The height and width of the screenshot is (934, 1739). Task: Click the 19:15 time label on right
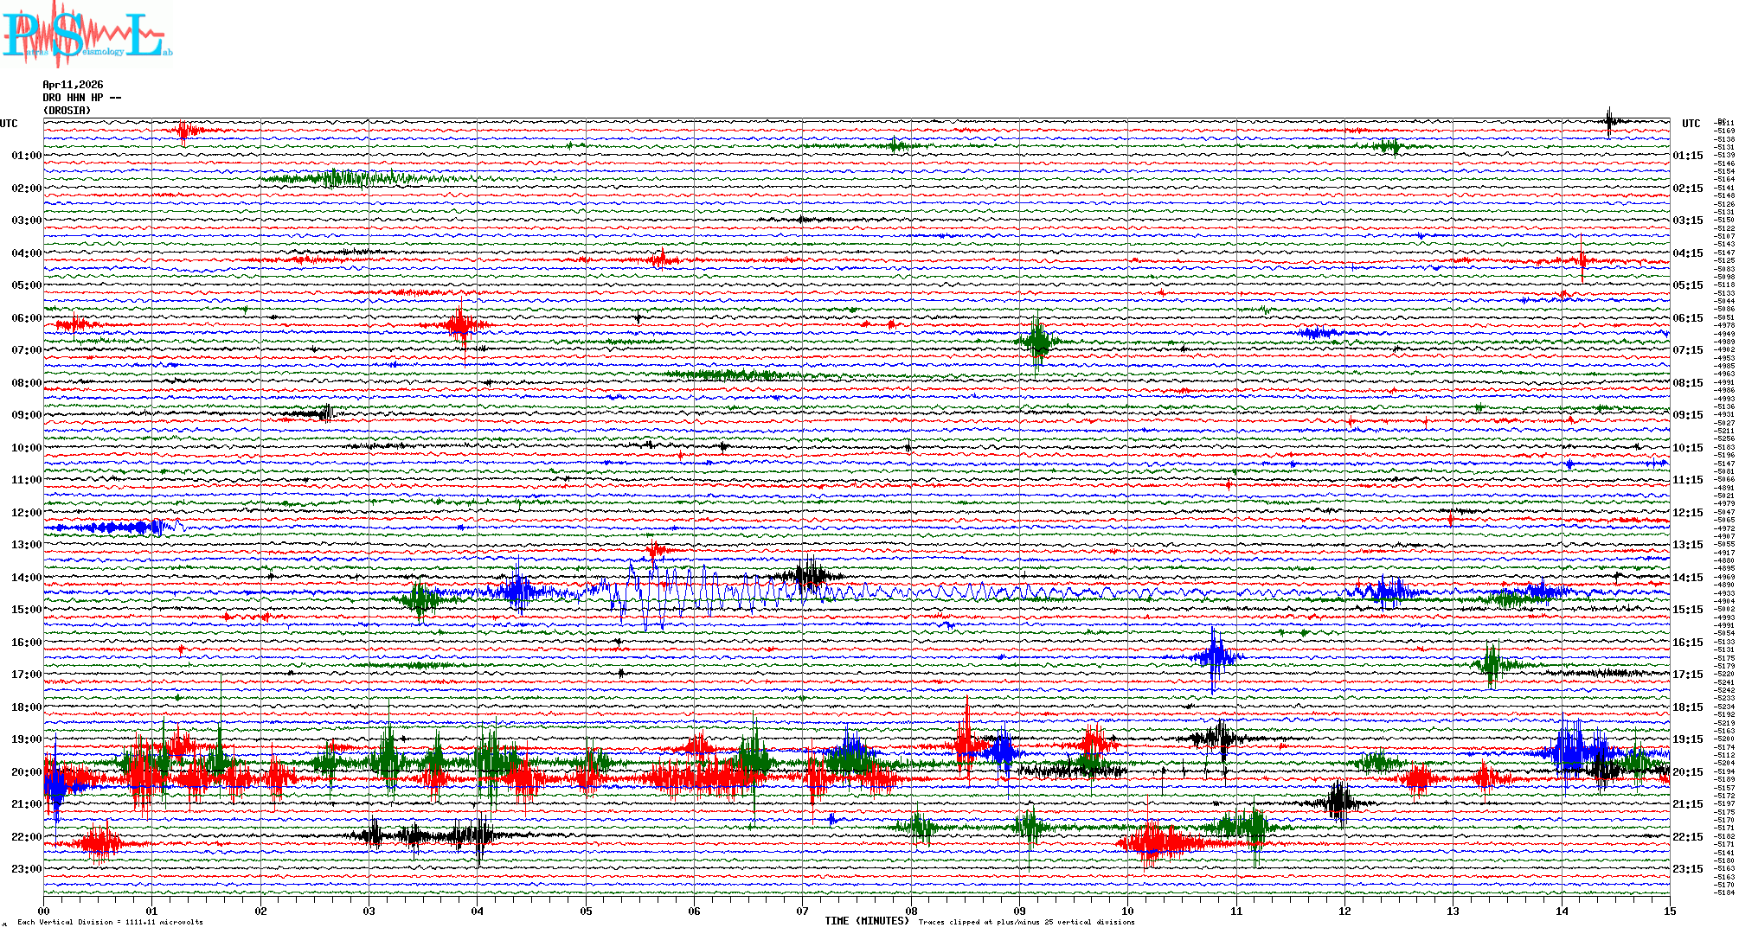(x=1687, y=739)
